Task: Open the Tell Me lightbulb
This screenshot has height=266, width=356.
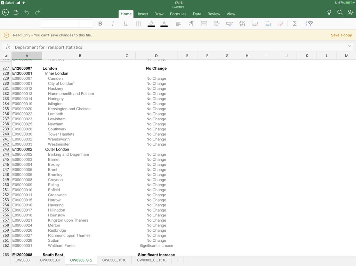Action: point(329,12)
